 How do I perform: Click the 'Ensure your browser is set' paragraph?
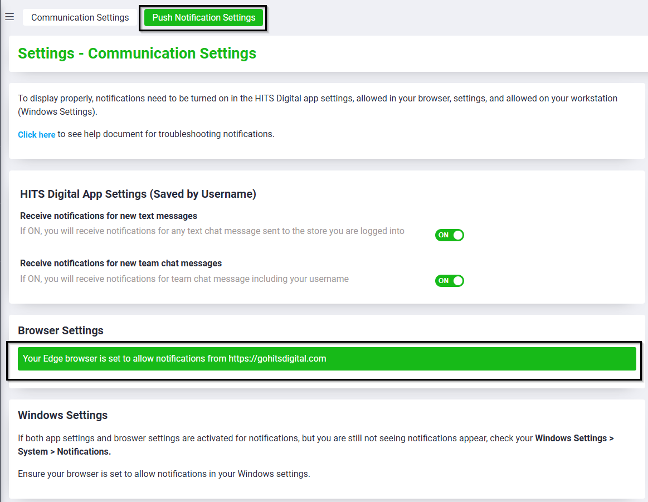[x=164, y=474]
